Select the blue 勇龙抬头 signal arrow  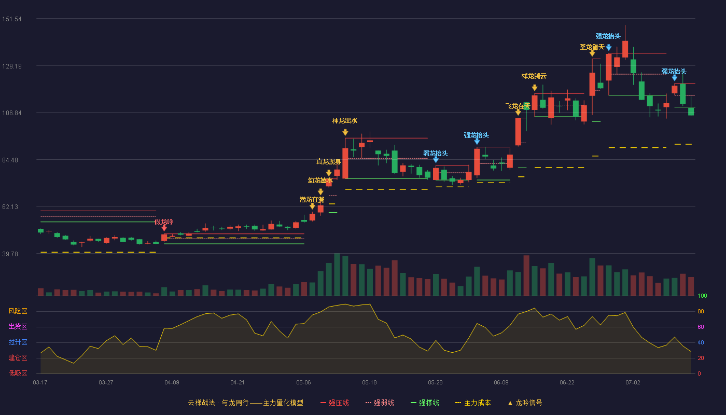436,160
